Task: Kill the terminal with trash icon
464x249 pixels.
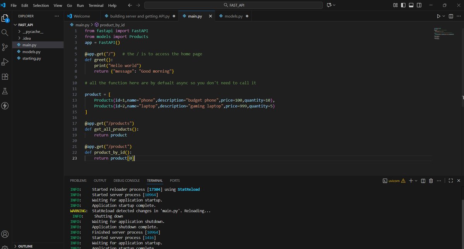Action: point(431,181)
